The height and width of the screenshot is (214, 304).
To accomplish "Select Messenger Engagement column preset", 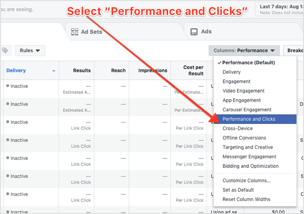I will pos(249,157).
